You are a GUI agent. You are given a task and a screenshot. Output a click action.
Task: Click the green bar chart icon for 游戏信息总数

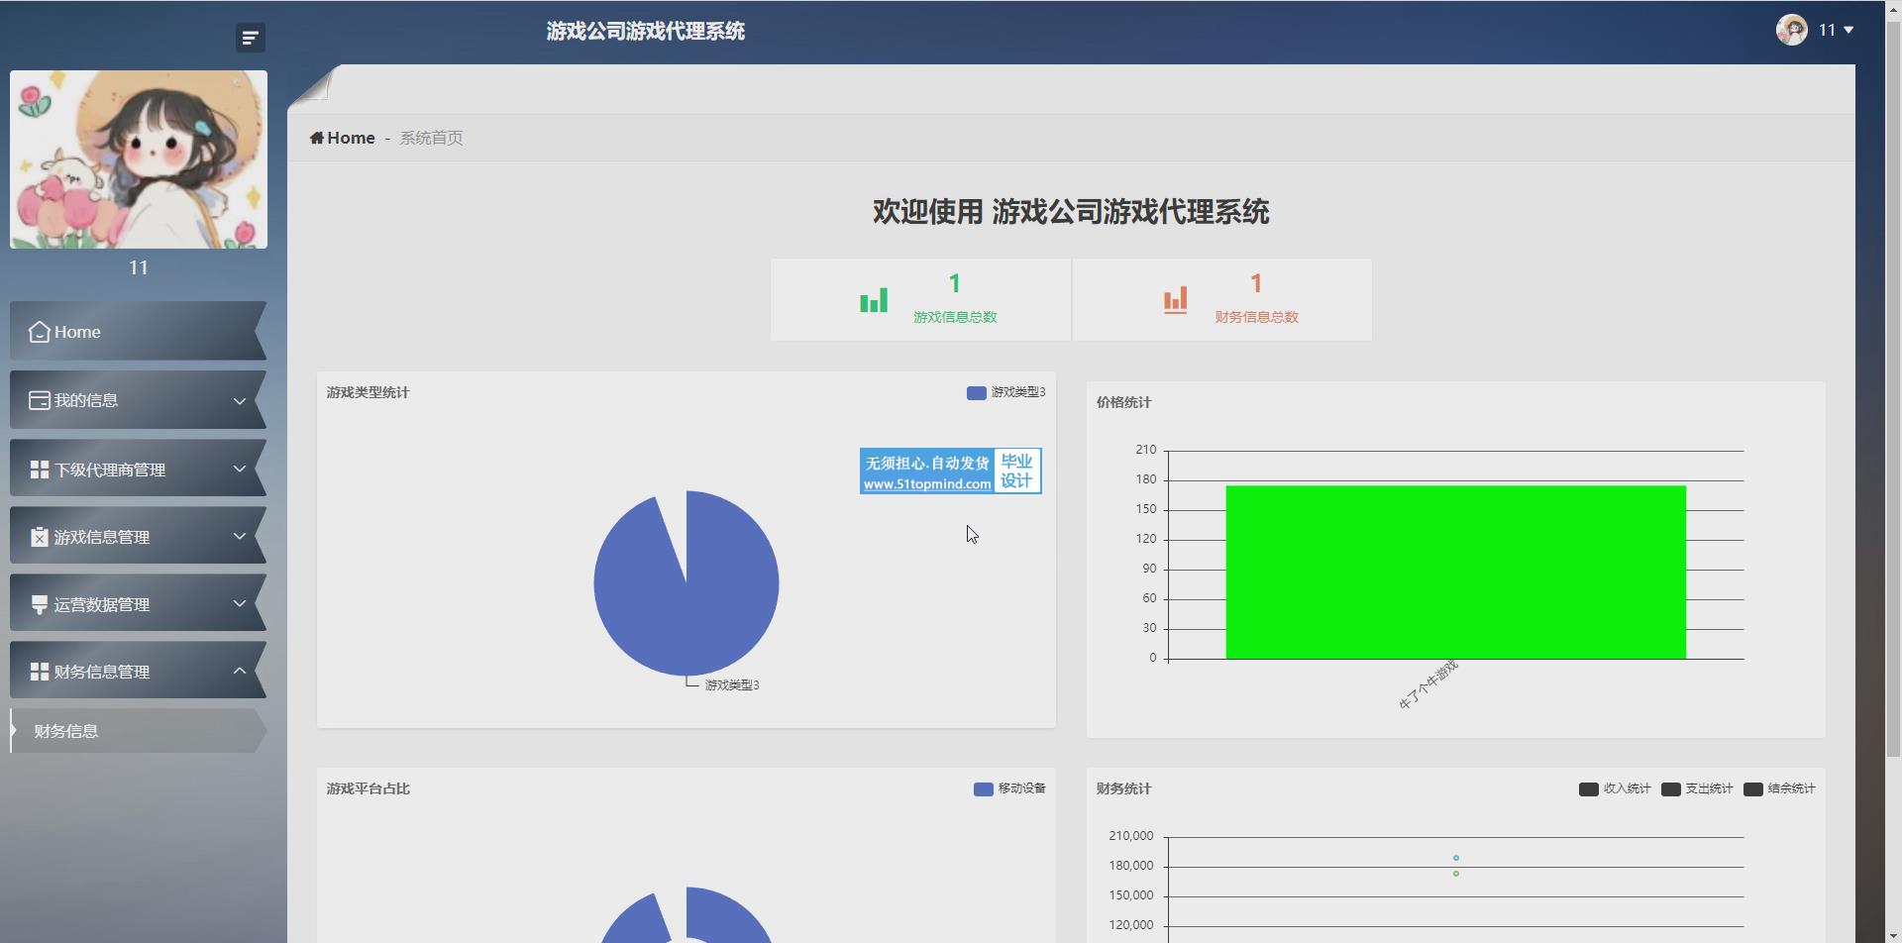[874, 300]
